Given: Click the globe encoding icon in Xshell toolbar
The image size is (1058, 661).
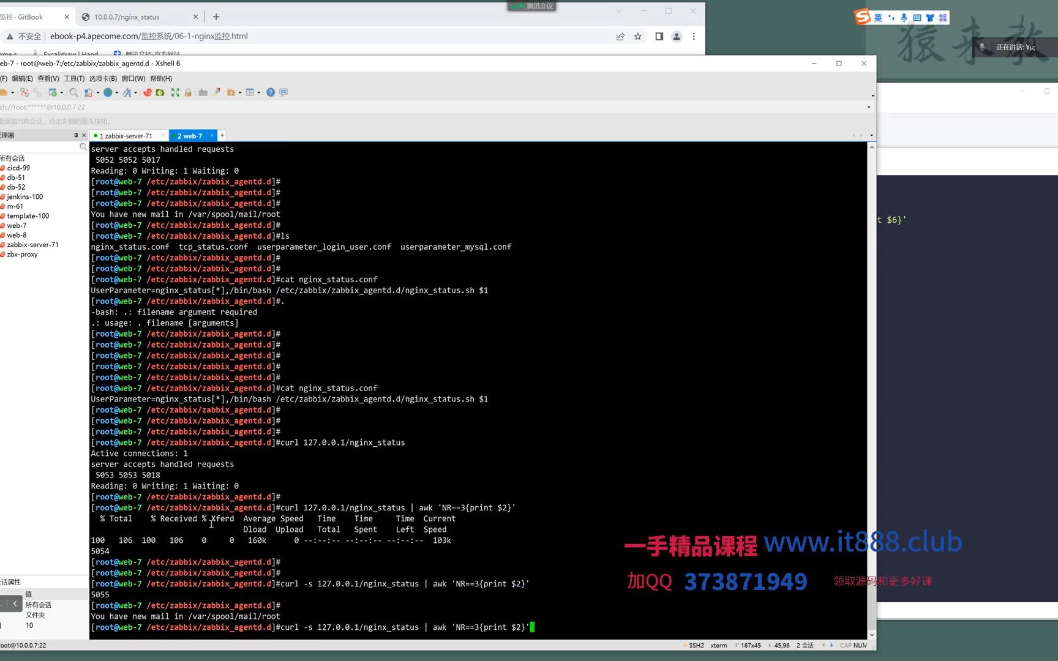Looking at the screenshot, I should 108,92.
